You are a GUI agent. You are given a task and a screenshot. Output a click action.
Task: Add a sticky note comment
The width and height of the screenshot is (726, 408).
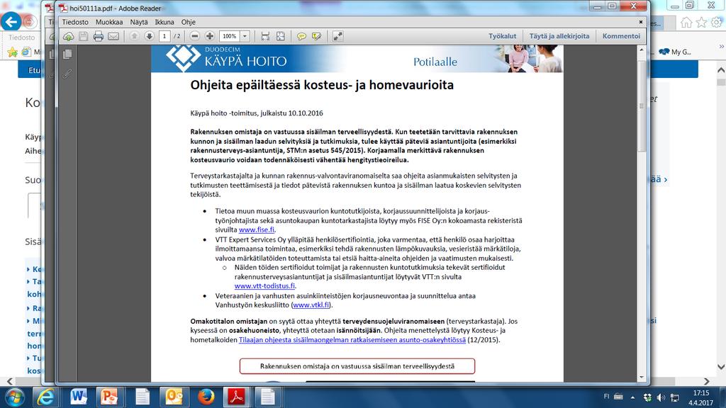click(x=301, y=36)
